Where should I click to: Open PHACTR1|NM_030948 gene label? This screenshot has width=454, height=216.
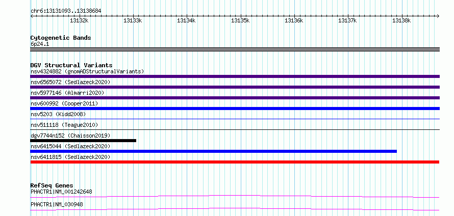click(x=57, y=204)
